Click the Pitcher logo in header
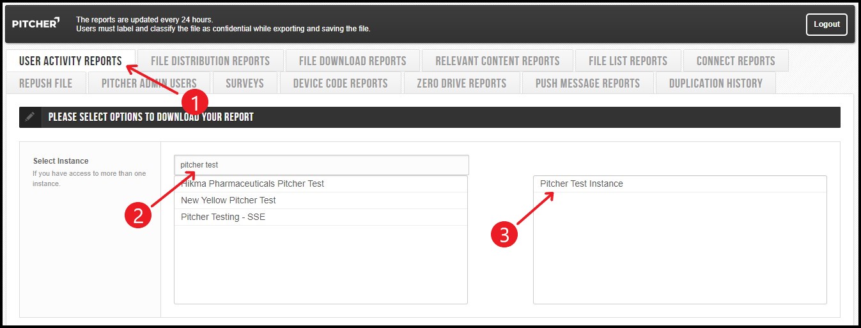The width and height of the screenshot is (861, 328). [36, 24]
